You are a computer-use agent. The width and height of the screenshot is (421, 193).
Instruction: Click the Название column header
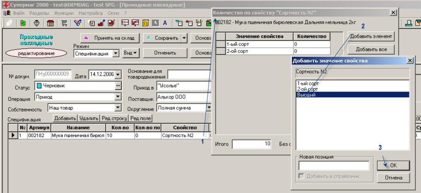[79, 128]
